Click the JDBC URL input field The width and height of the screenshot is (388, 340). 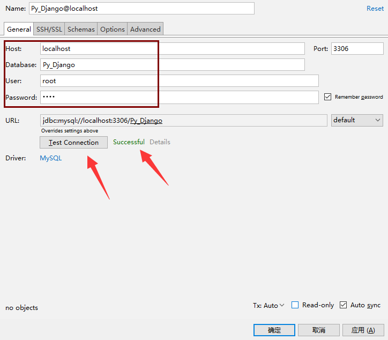[x=184, y=120]
